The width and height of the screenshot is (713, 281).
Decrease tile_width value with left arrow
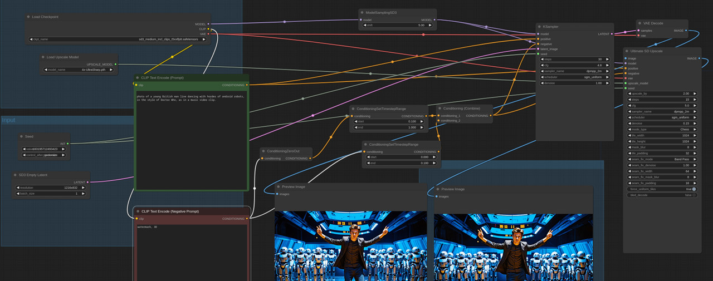(x=629, y=135)
